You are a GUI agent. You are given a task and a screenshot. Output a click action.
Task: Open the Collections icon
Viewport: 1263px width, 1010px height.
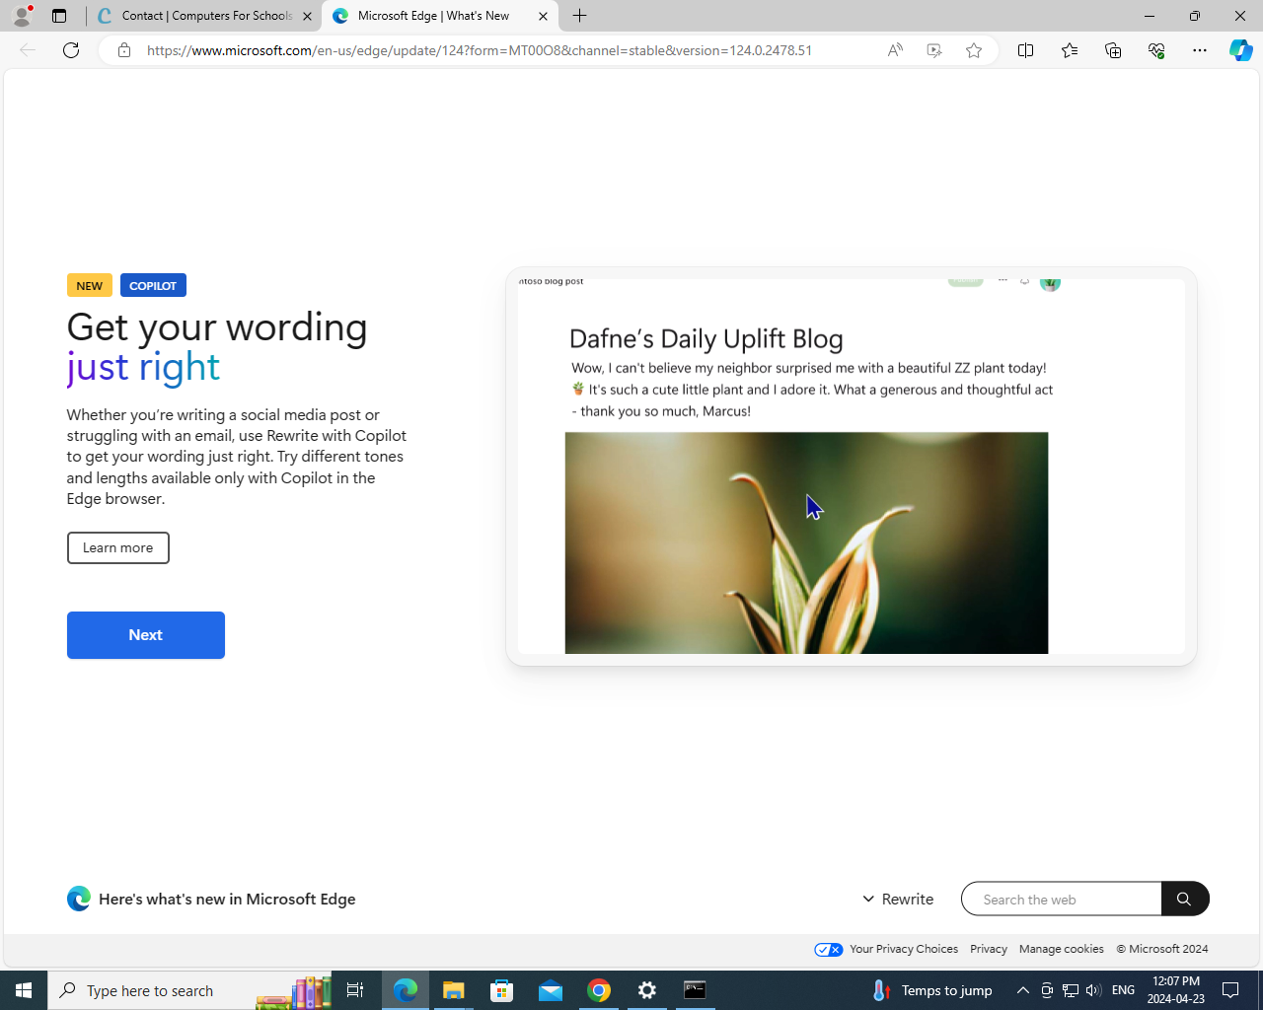1113,50
